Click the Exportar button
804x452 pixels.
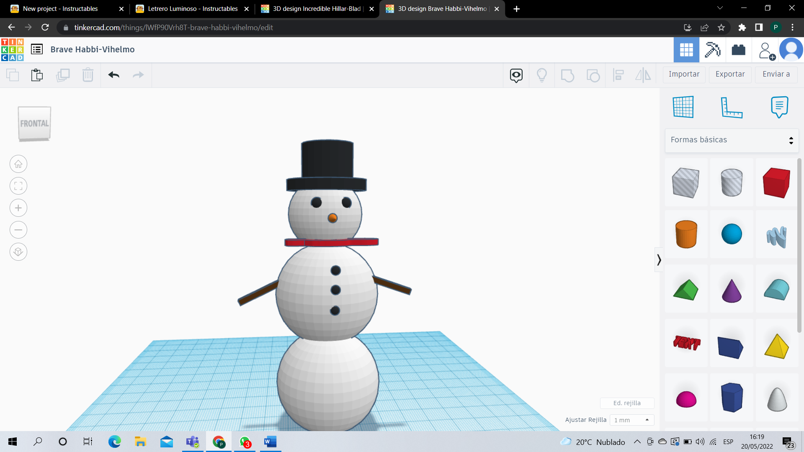tap(730, 74)
